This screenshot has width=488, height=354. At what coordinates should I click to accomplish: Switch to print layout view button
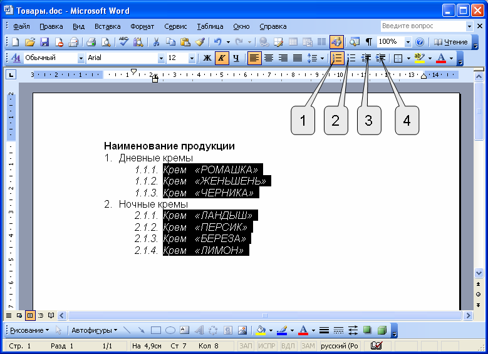30,316
